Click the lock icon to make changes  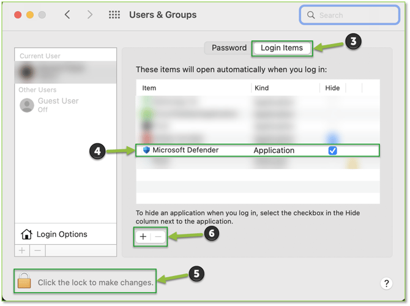tap(24, 281)
